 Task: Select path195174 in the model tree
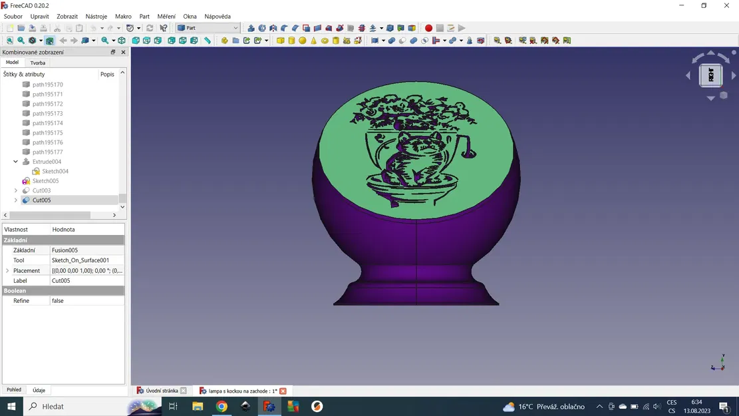pos(48,123)
